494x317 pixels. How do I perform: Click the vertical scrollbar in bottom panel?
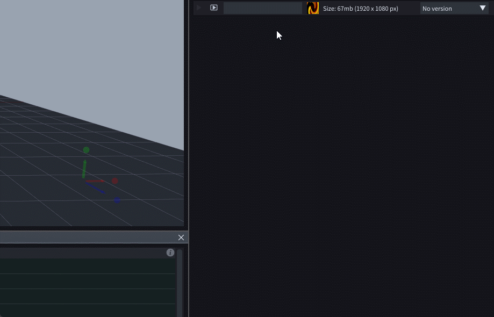click(x=180, y=282)
